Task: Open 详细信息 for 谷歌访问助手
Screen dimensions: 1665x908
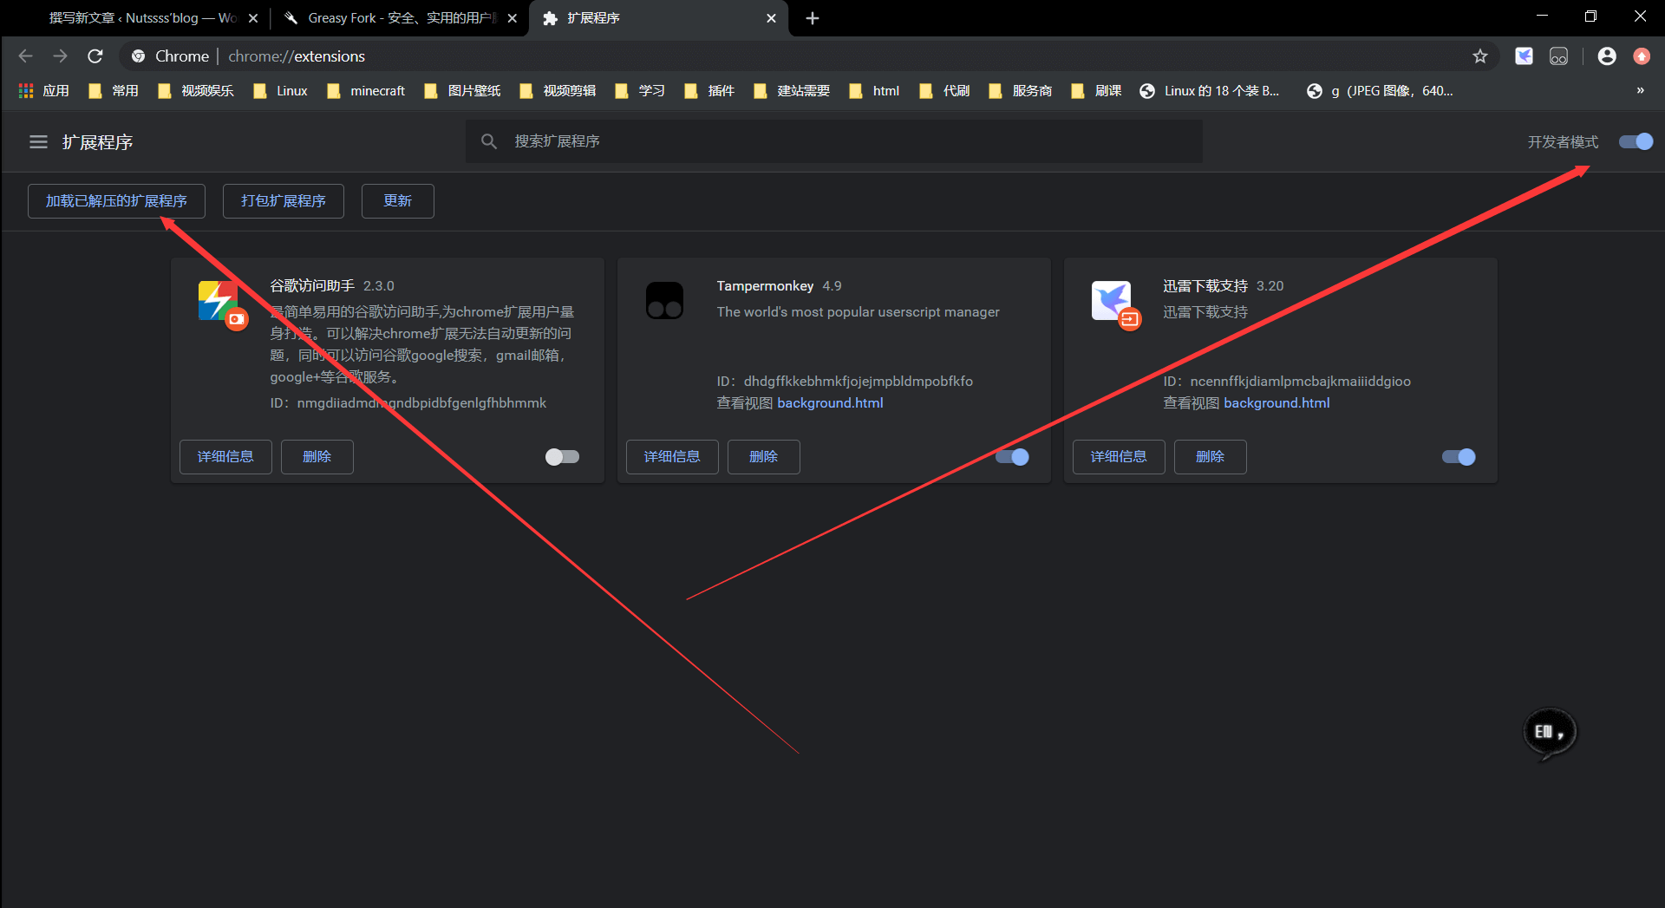Action: coord(225,457)
